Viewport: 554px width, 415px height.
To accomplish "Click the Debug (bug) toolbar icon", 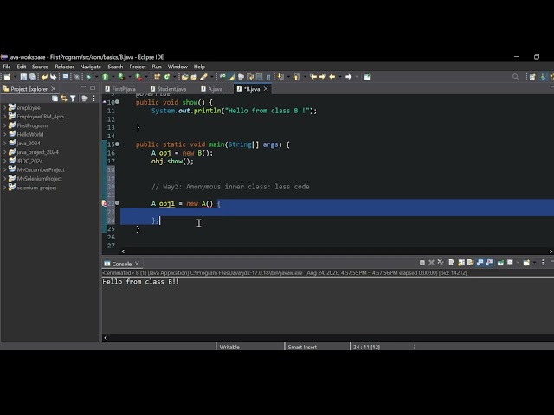I will (88, 77).
